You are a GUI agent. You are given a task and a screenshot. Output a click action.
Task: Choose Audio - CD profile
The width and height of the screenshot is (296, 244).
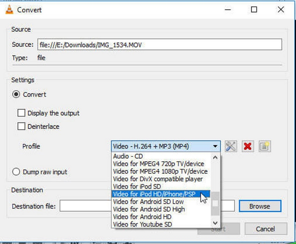click(x=161, y=156)
